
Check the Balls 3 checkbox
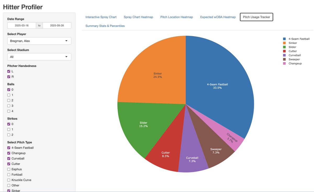point(9,106)
